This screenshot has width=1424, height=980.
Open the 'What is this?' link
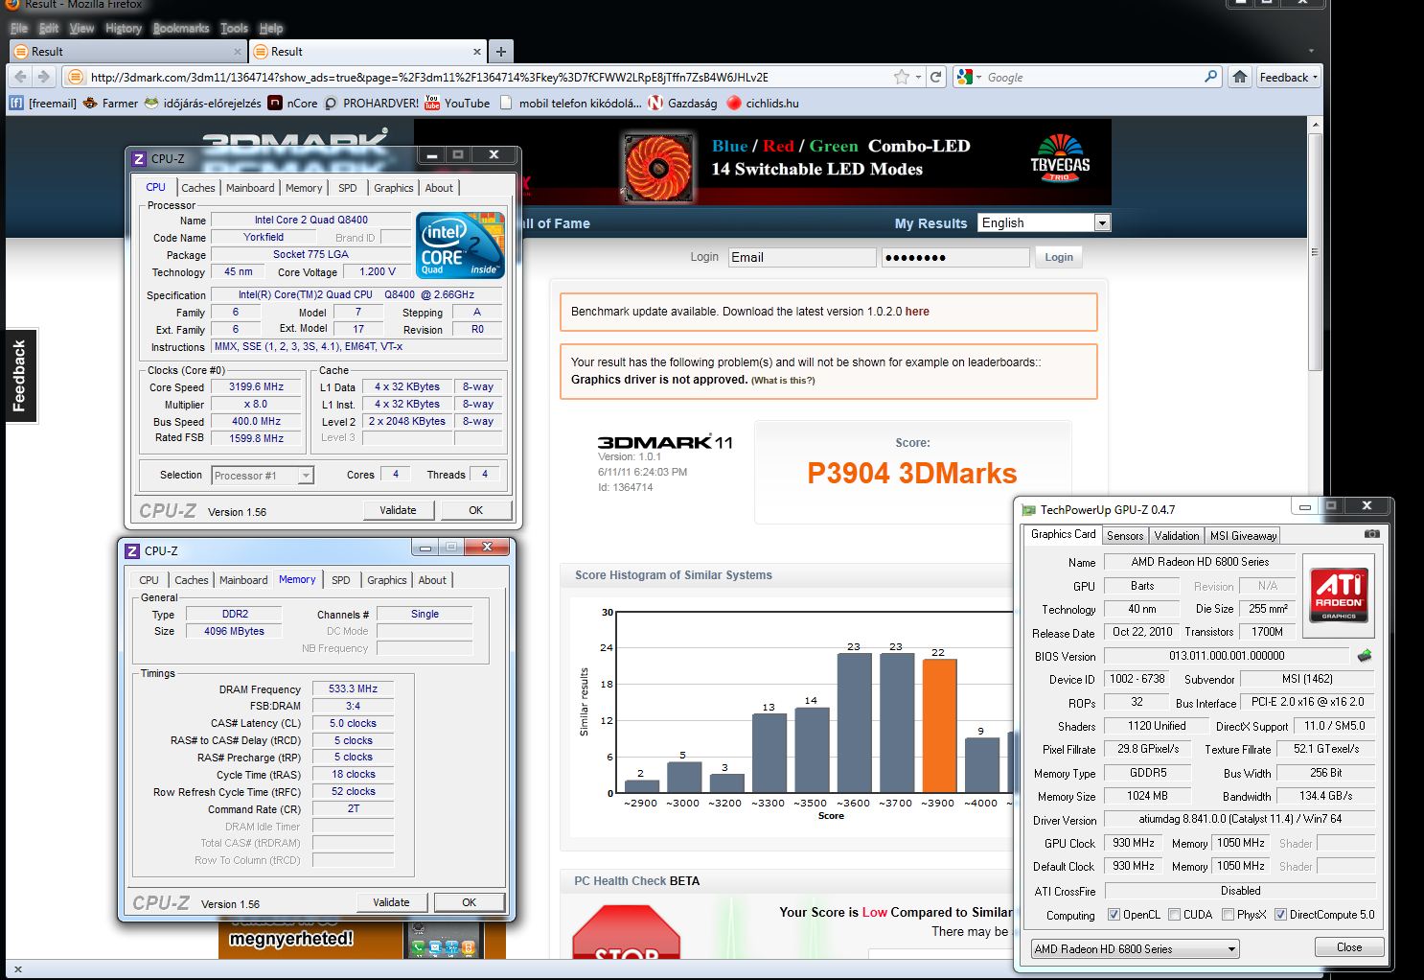coord(783,381)
